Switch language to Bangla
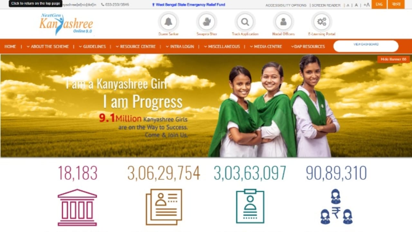Image resolution: width=412 pixels, height=232 pixels. click(x=396, y=5)
